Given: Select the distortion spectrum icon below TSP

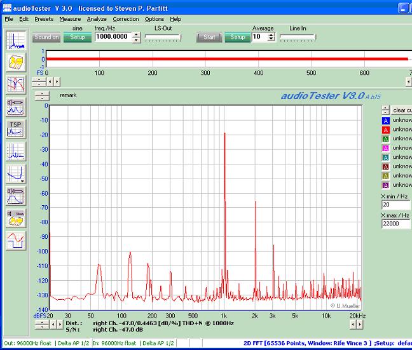Looking at the screenshot, I should click(x=16, y=152).
